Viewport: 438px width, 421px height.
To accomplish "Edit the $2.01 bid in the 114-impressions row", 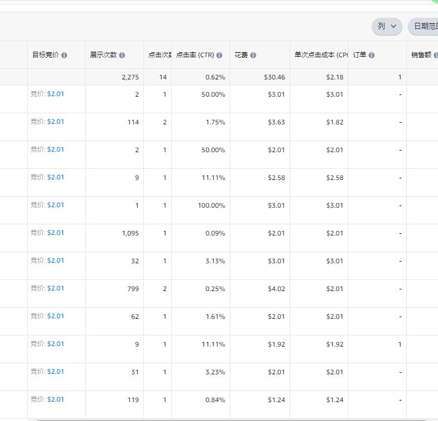I will pos(56,122).
